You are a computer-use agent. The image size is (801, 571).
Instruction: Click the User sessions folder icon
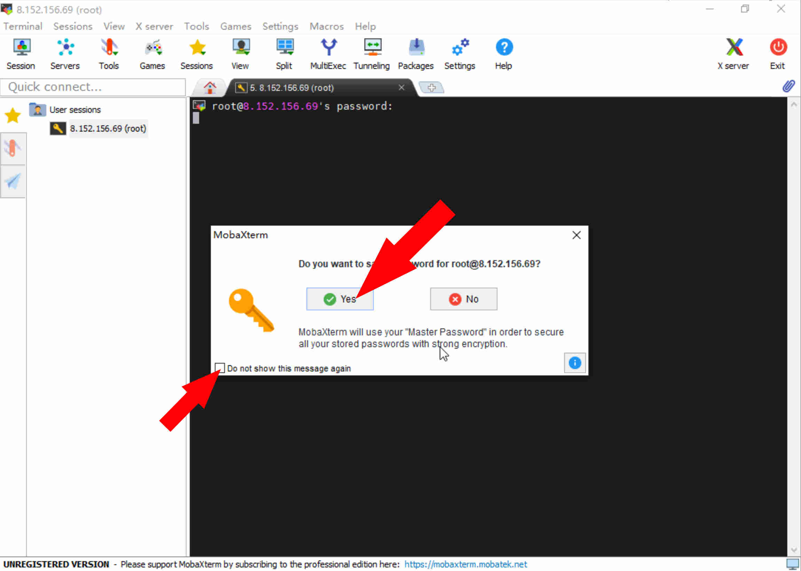tap(38, 109)
